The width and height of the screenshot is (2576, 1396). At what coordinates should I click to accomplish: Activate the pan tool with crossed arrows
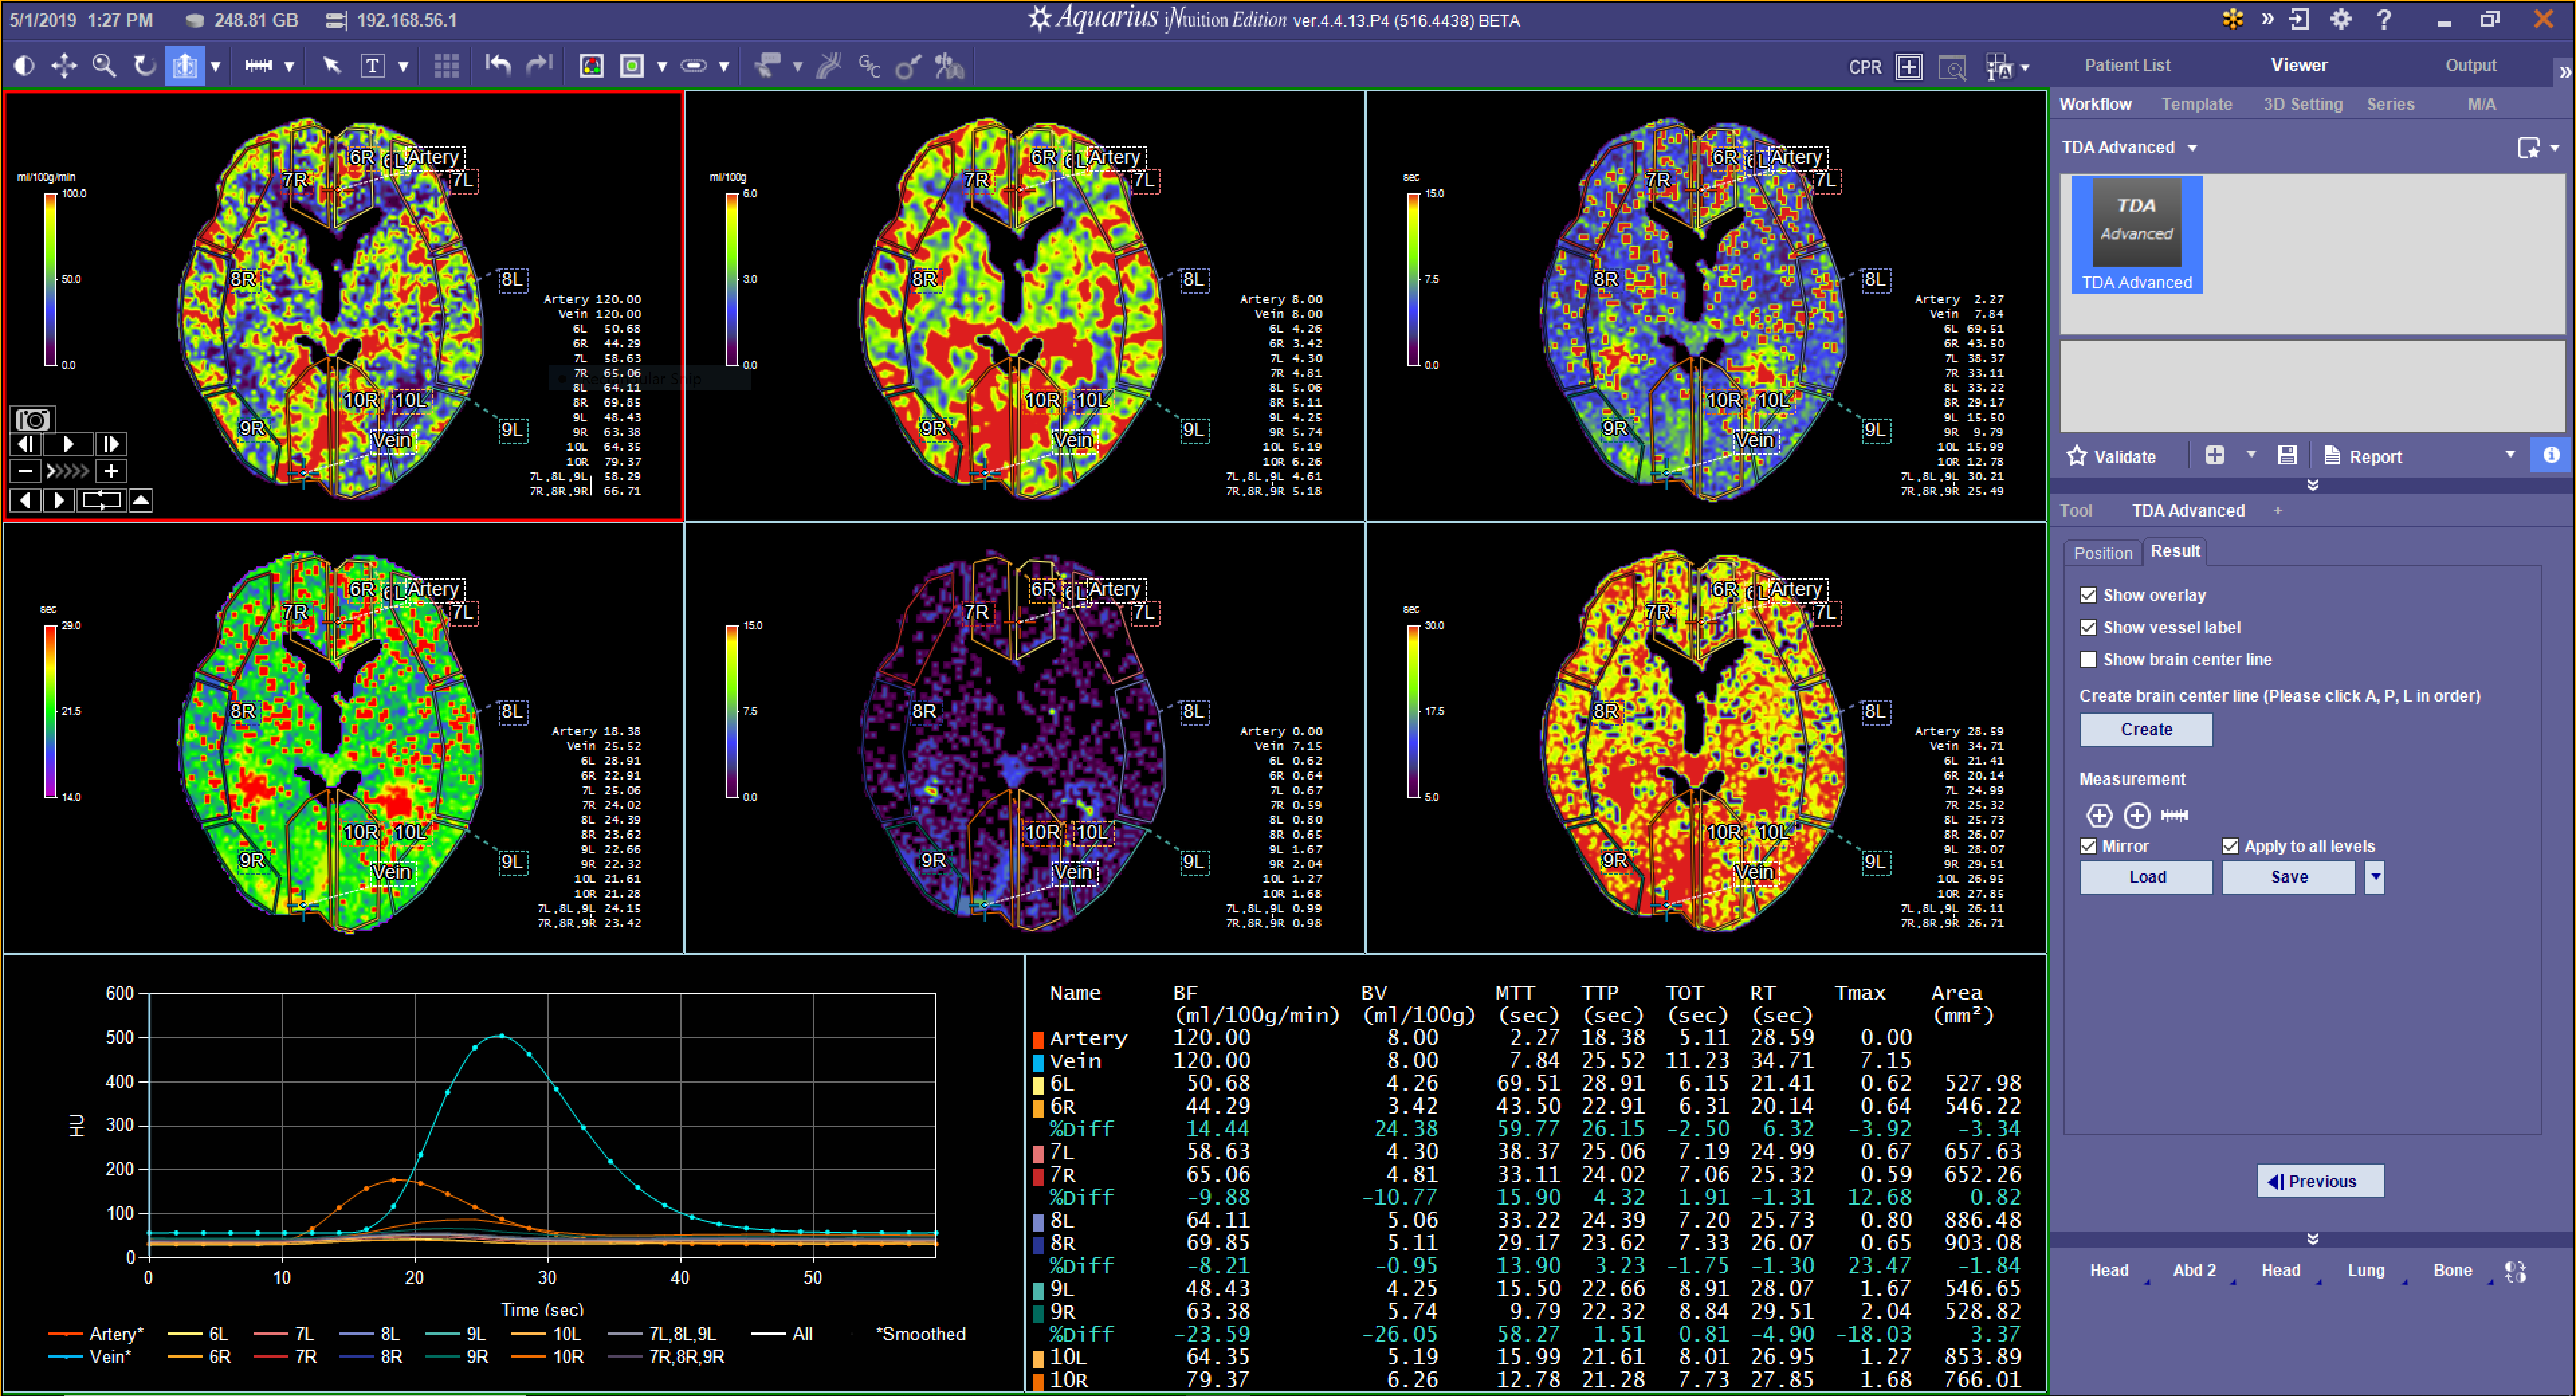click(x=64, y=66)
